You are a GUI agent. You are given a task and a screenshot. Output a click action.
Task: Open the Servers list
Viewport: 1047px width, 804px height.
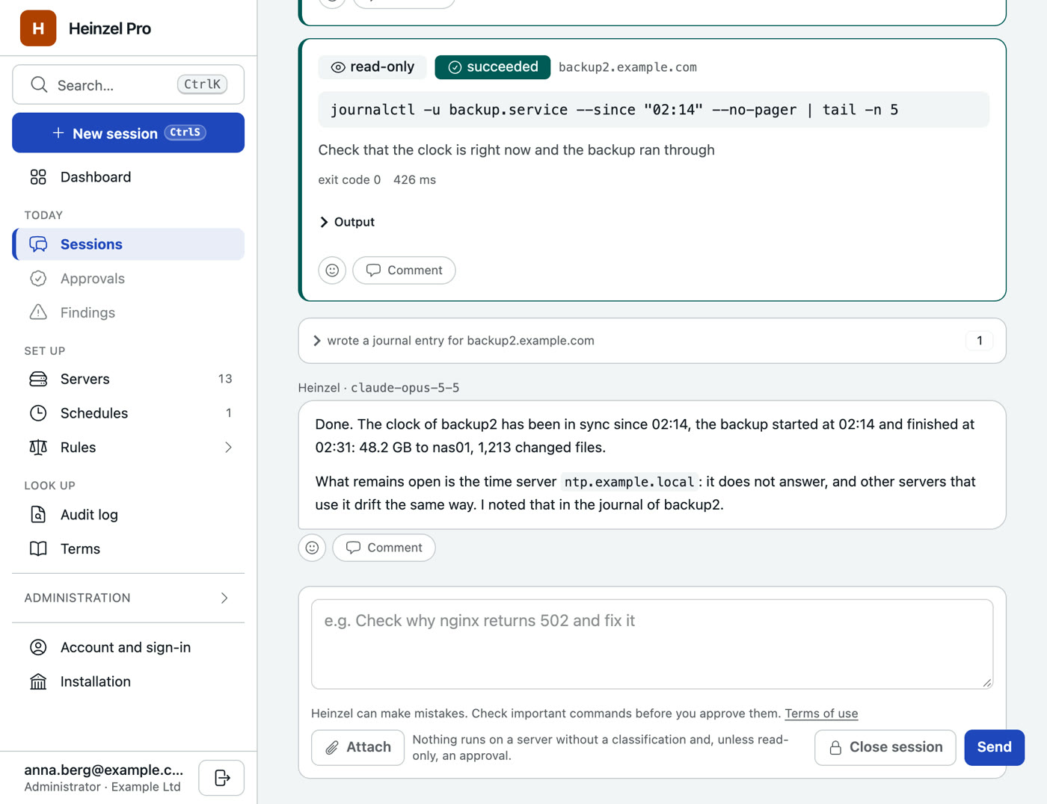[x=129, y=379]
